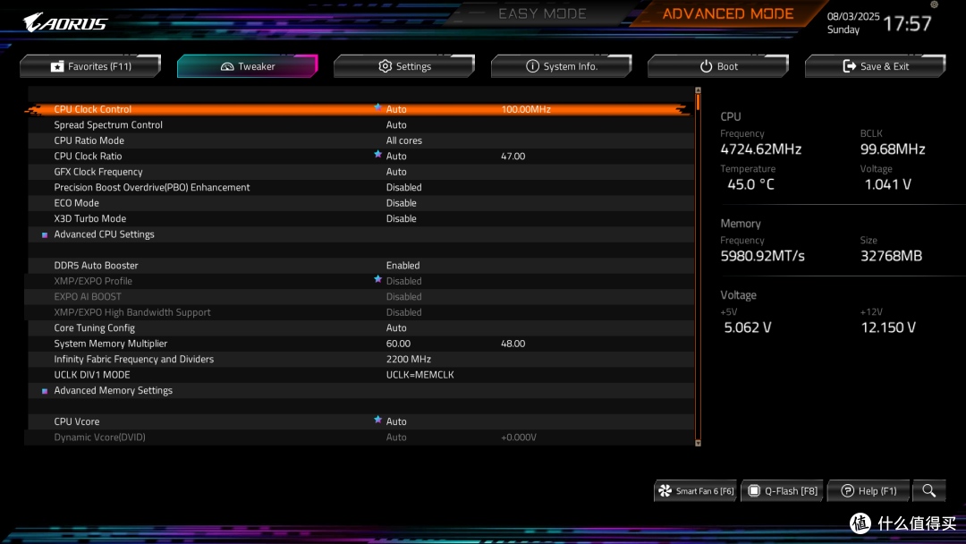Open the System Info. tab

pos(561,66)
